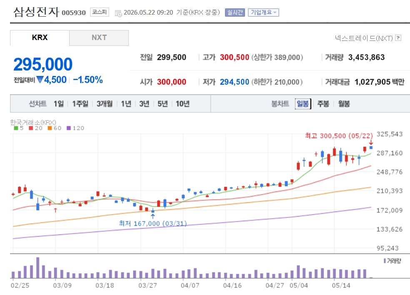Click the 최저 167,000 (03/31) label

click(153, 223)
